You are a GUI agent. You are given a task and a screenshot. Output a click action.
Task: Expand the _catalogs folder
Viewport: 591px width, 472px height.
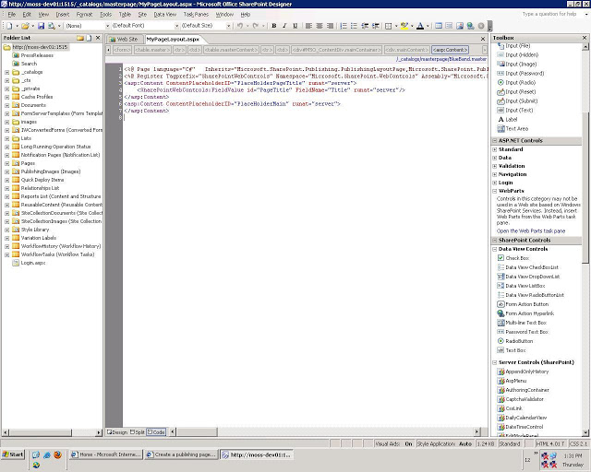pyautogui.click(x=6, y=72)
